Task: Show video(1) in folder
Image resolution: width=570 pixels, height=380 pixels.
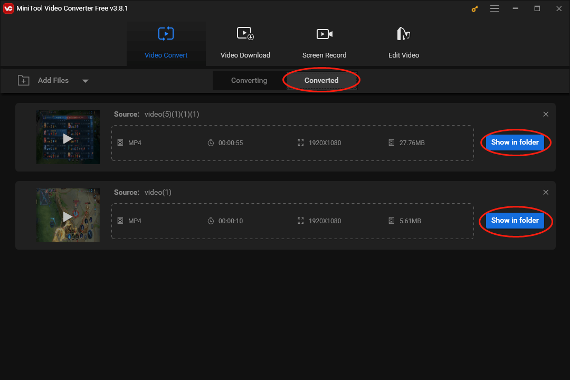Action: (x=515, y=221)
